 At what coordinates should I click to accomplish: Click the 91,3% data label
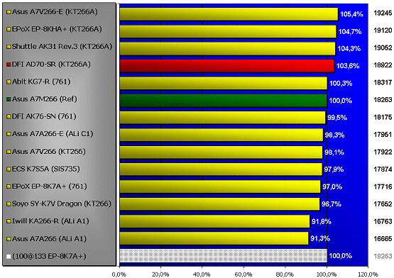[320, 238]
